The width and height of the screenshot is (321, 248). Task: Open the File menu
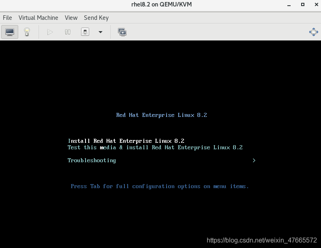click(x=7, y=18)
